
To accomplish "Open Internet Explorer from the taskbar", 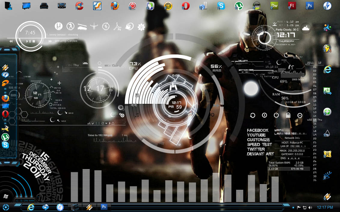I will [x=31, y=207].
